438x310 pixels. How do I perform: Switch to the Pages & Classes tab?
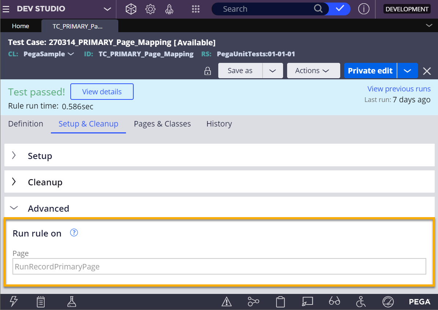pos(162,124)
